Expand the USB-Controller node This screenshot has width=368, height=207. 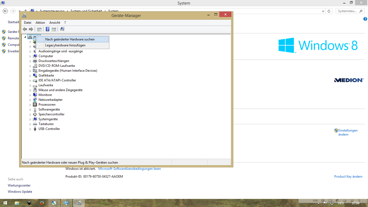click(30, 129)
